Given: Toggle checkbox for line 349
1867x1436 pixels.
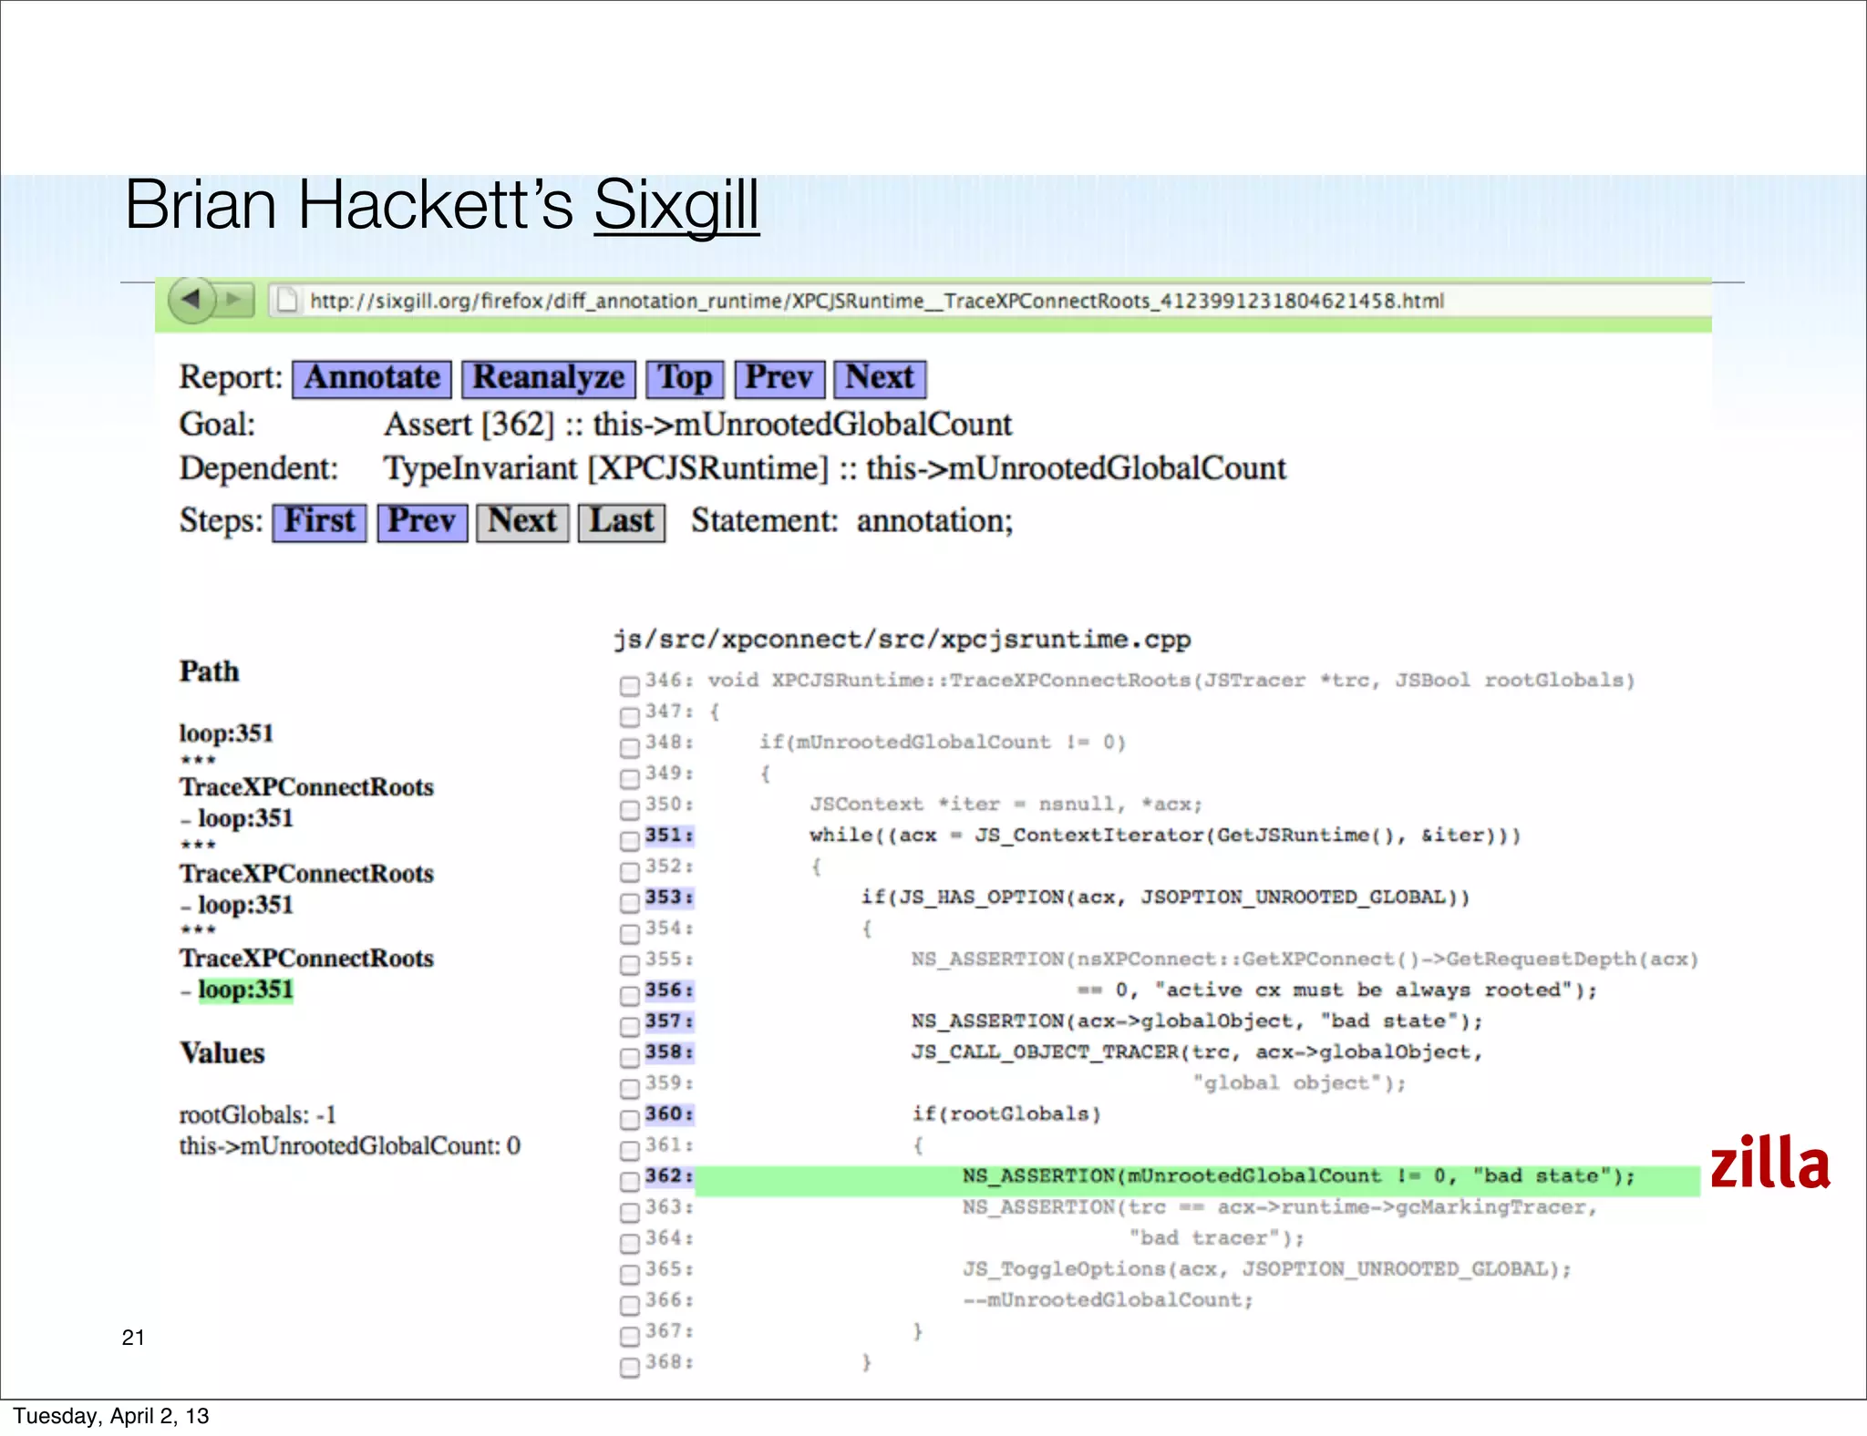Looking at the screenshot, I should (629, 778).
